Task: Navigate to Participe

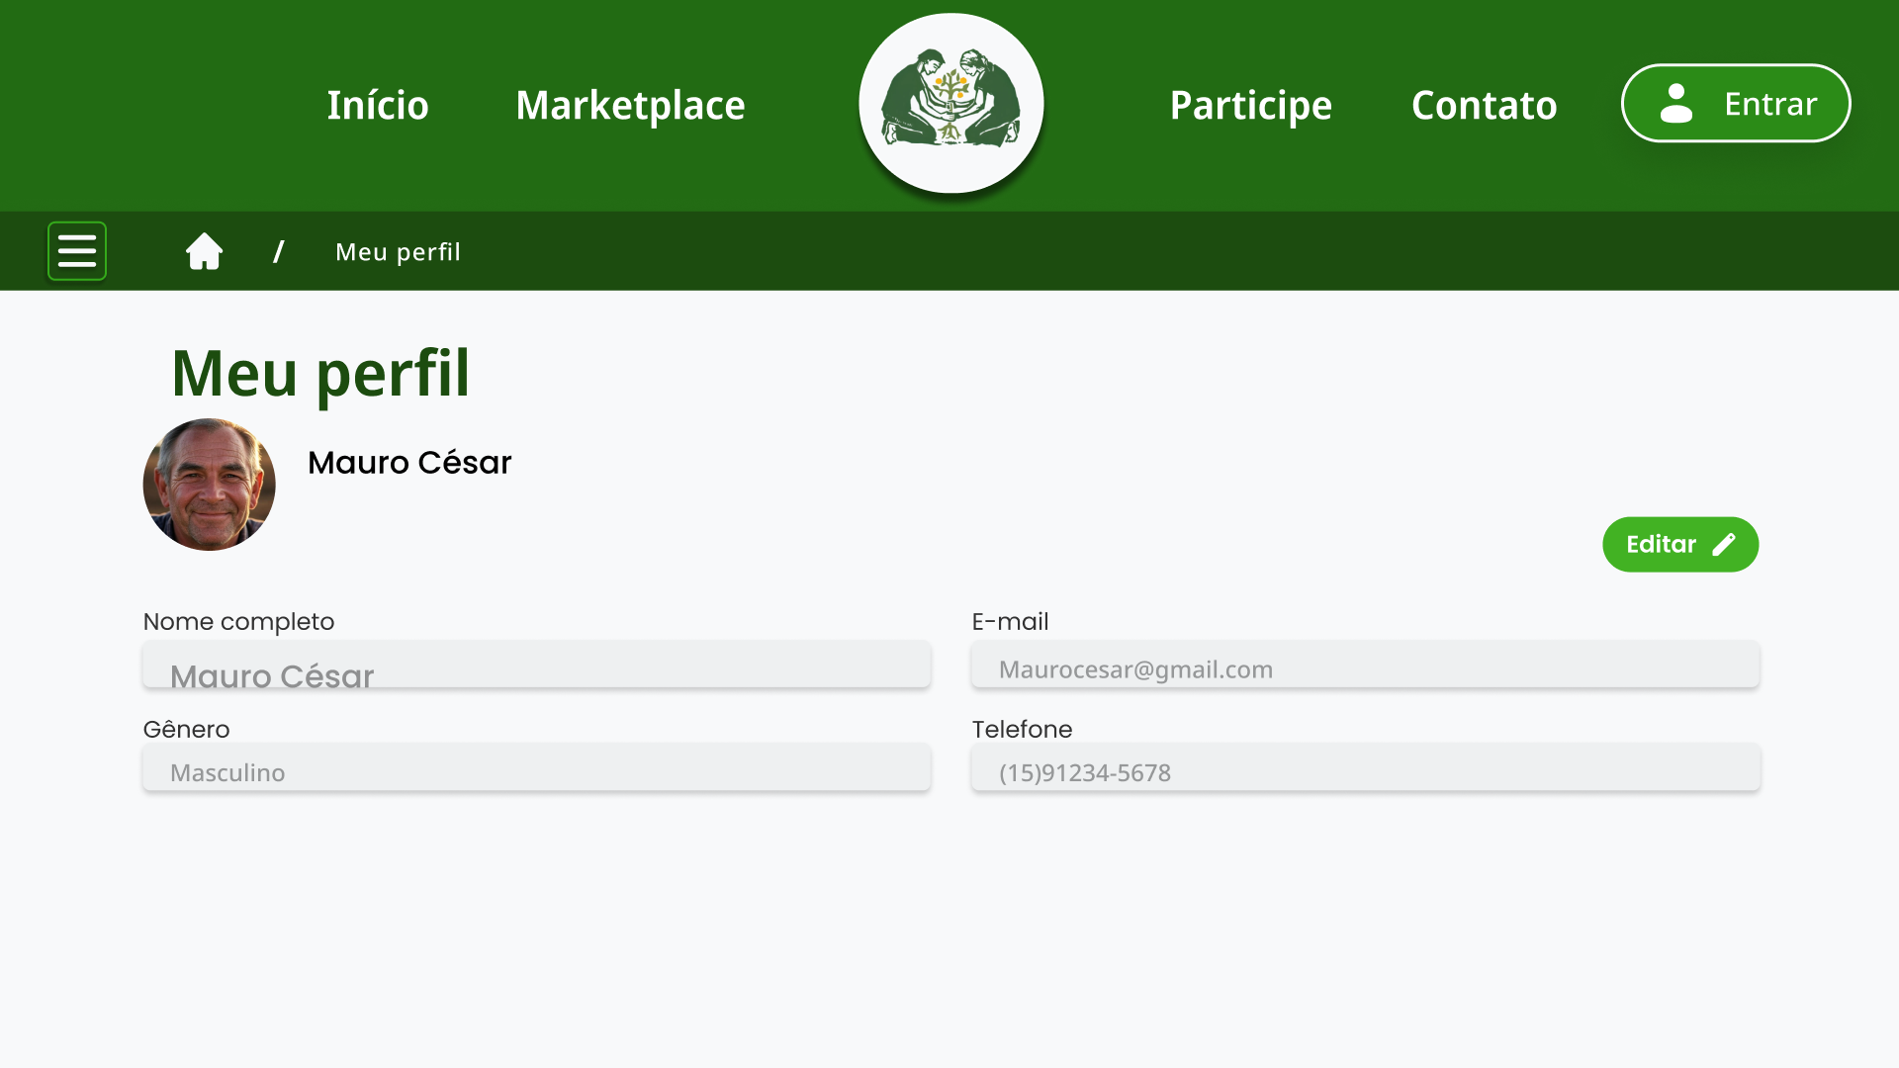Action: coord(1250,105)
